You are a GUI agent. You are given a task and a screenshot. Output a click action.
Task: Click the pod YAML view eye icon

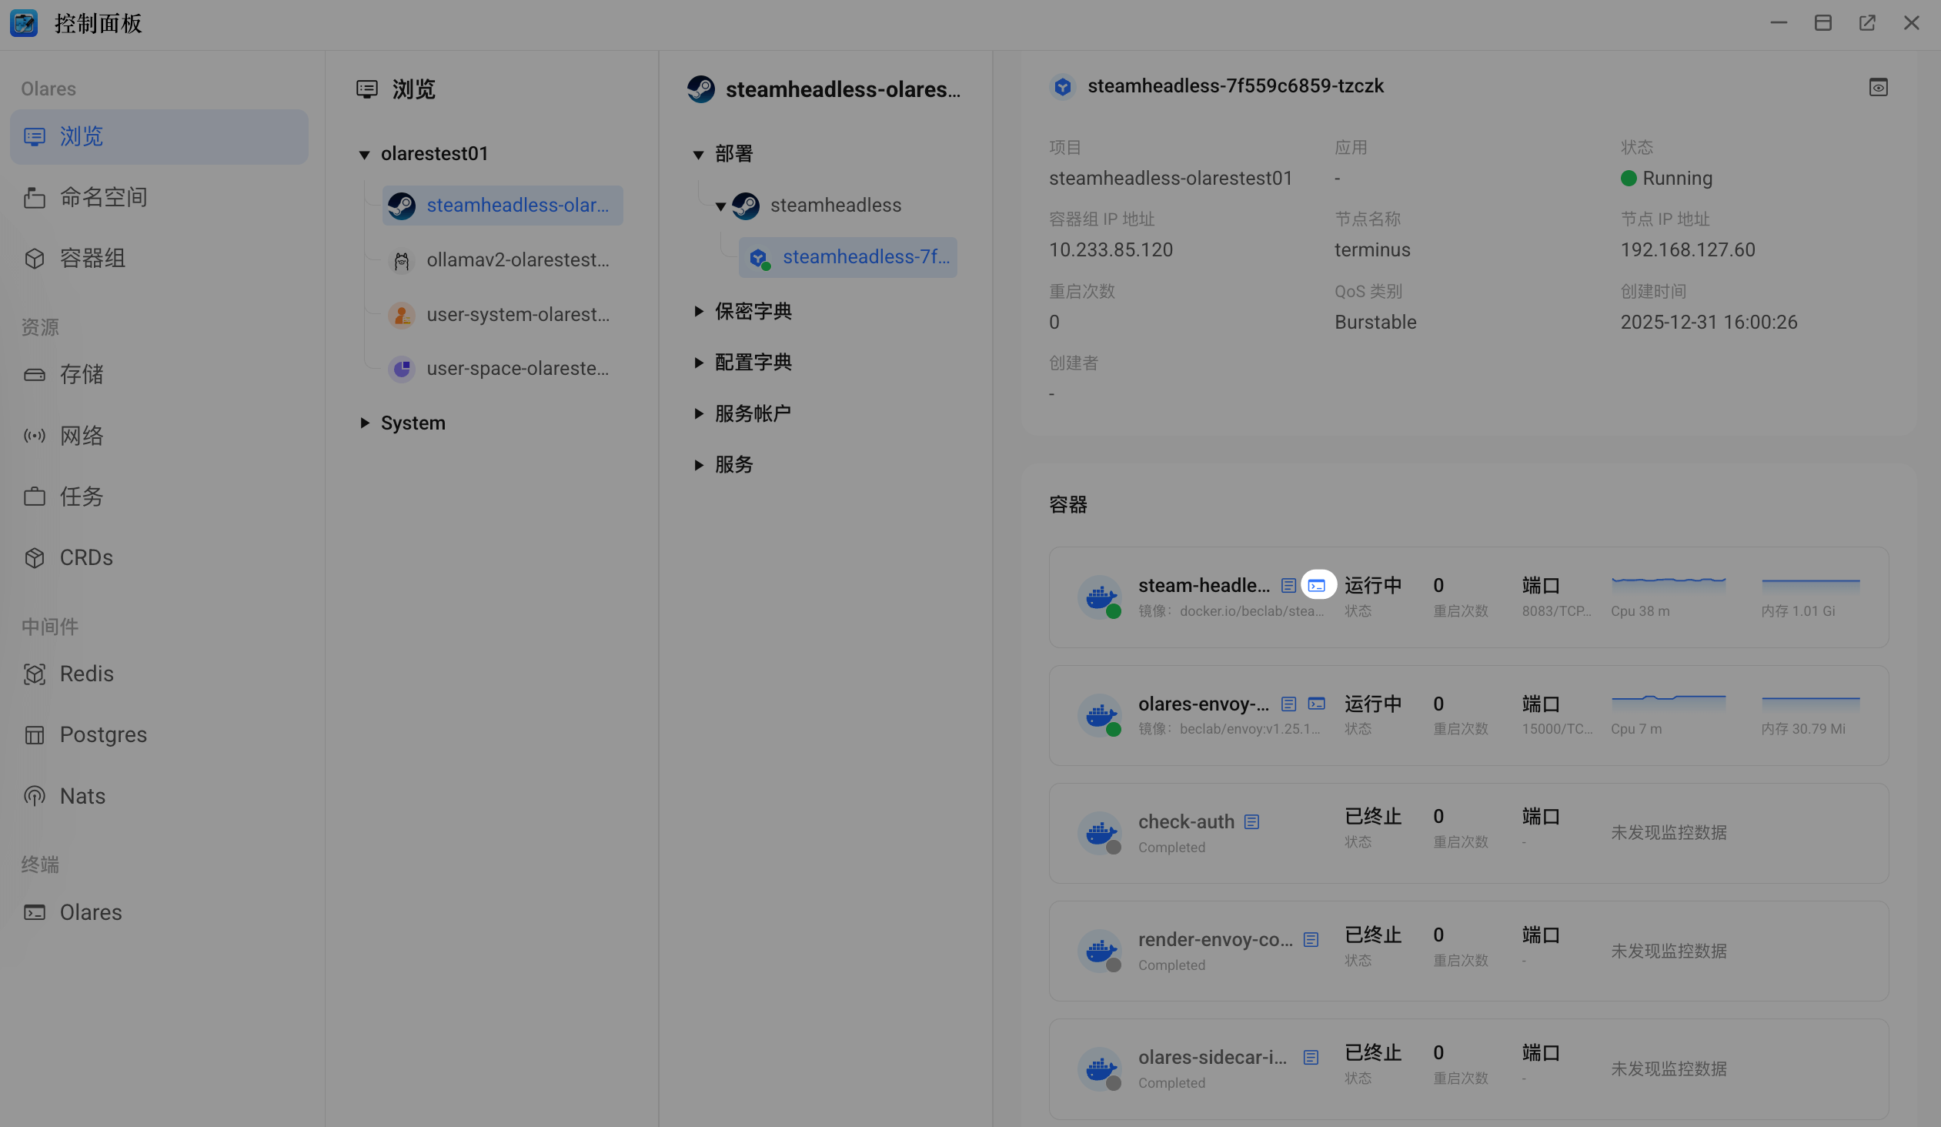coord(1878,87)
